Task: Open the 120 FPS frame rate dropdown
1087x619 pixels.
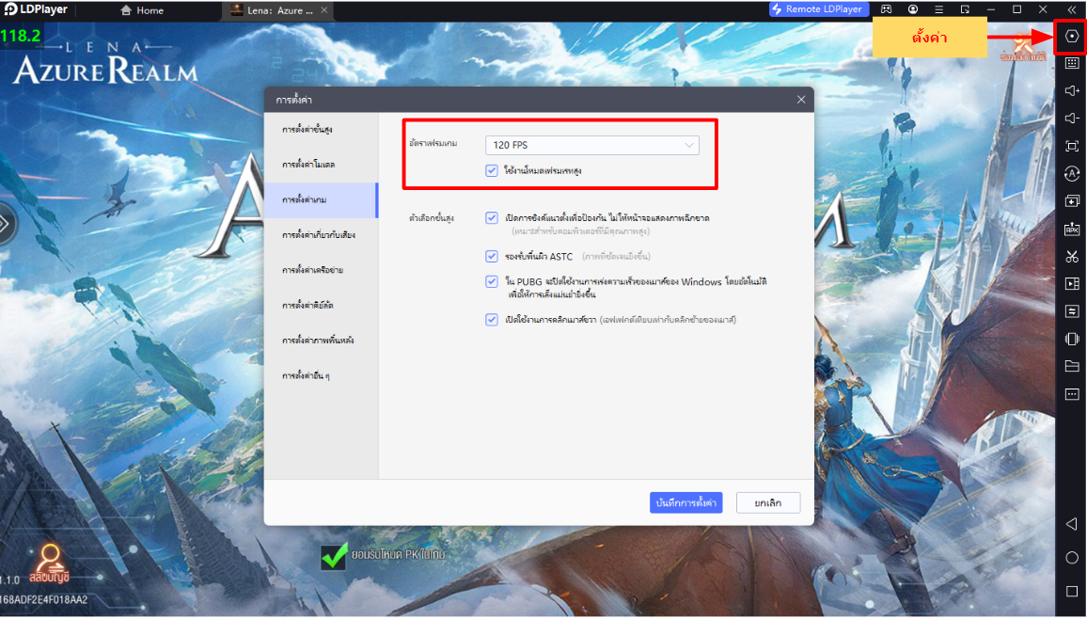Action: 592,145
